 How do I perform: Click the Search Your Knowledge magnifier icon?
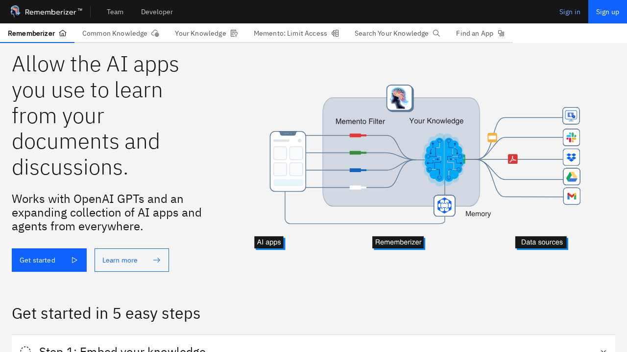[436, 33]
